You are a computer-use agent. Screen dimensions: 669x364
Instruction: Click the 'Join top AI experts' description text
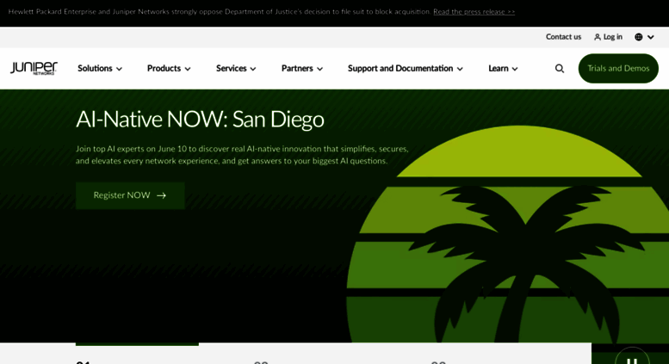242,155
